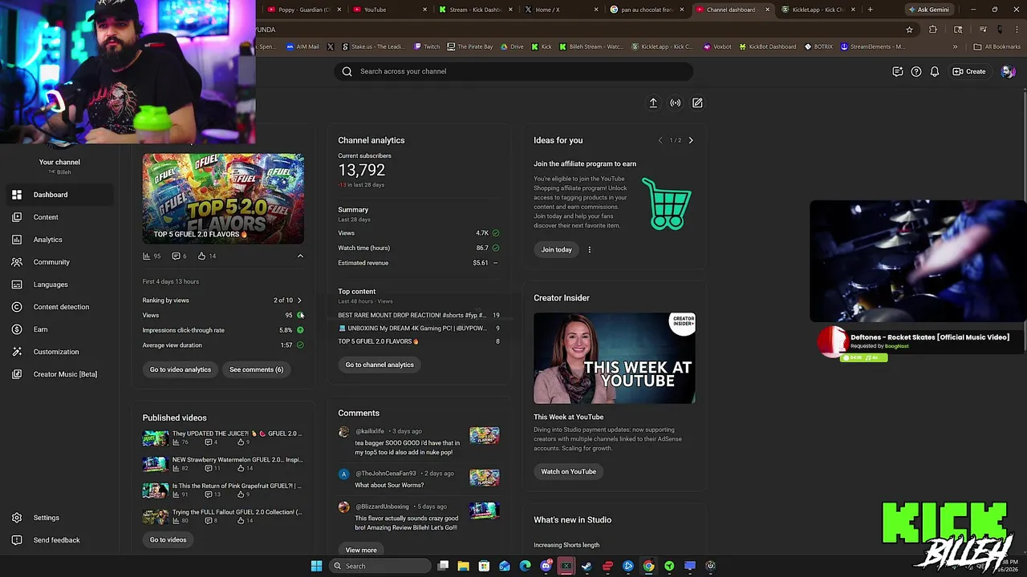Click the taskbar Search box
This screenshot has width=1027, height=577.
[381, 566]
